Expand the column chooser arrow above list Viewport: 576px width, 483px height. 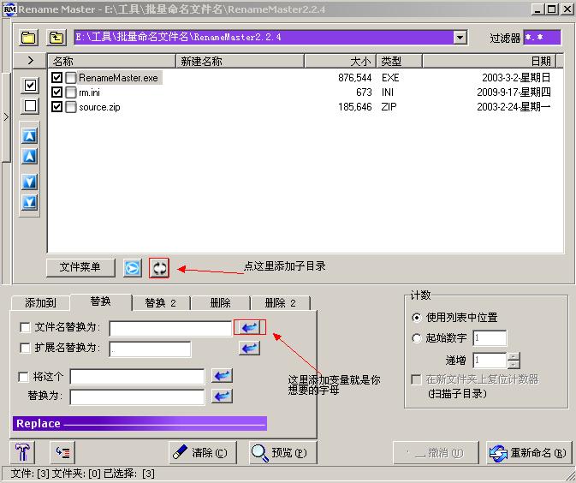pyautogui.click(x=31, y=61)
